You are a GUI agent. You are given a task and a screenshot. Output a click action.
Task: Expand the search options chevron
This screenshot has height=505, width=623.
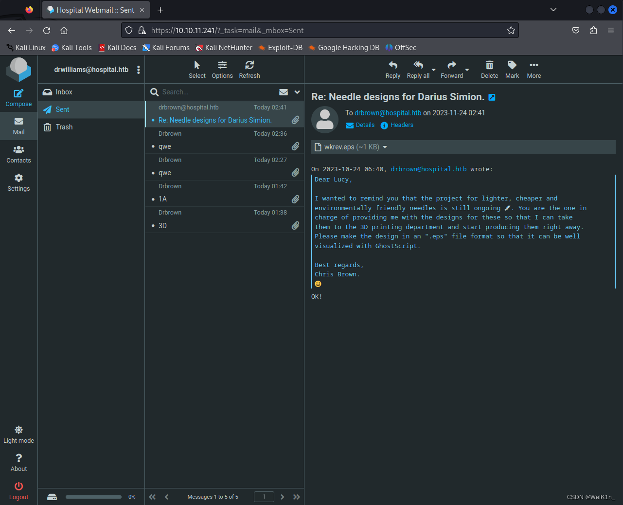pyautogui.click(x=297, y=92)
